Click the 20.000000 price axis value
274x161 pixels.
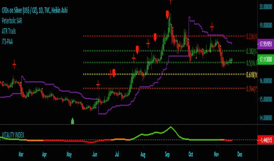(265, 7)
